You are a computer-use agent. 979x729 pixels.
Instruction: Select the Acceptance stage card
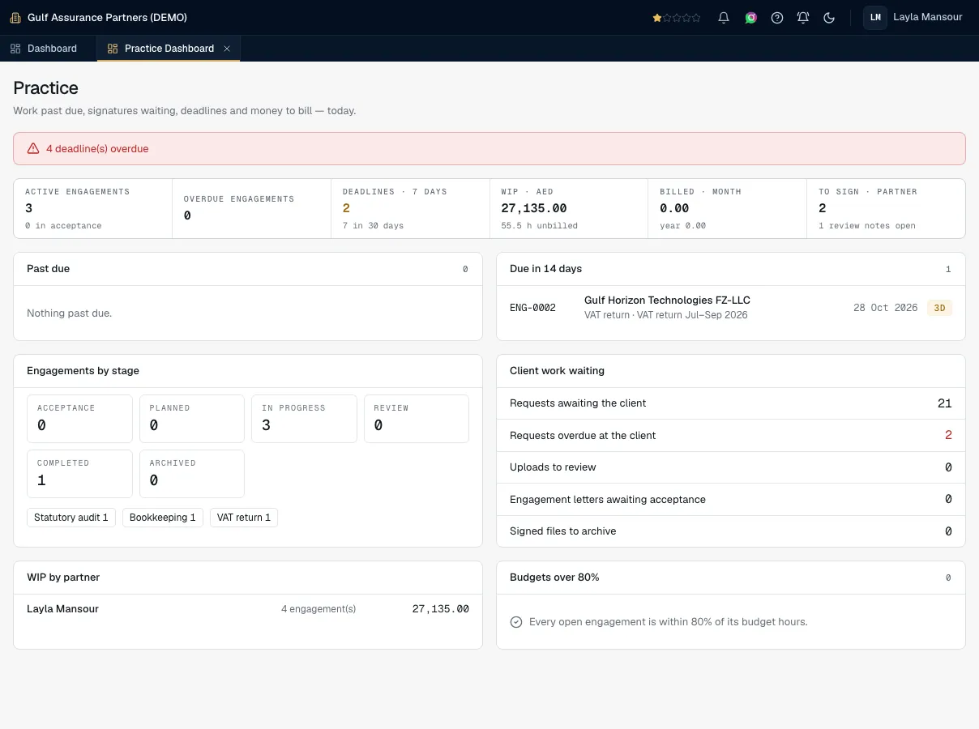79,419
